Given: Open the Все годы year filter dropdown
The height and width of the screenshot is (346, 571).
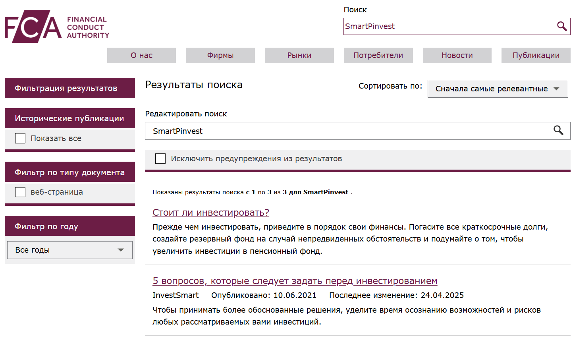Looking at the screenshot, I should tap(69, 250).
